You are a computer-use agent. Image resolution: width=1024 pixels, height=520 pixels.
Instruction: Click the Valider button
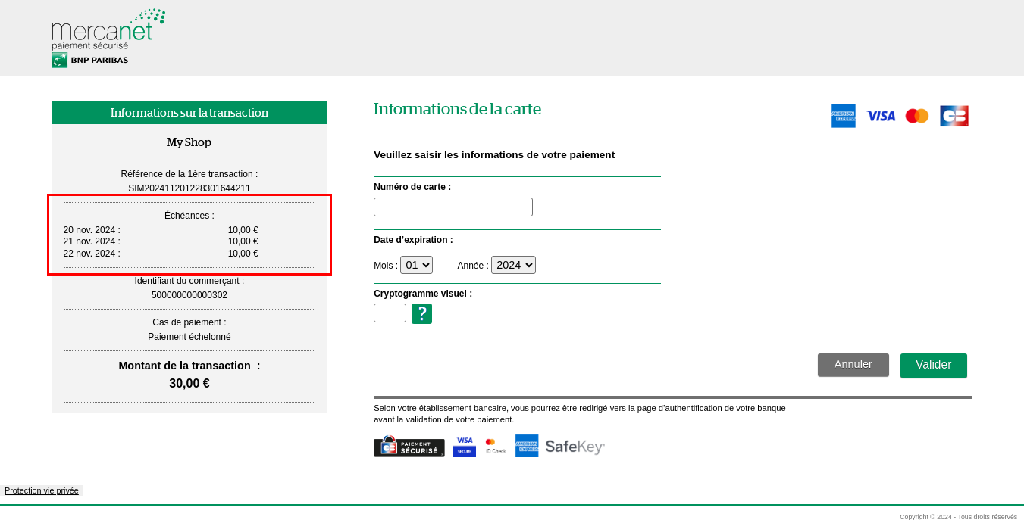tap(933, 365)
